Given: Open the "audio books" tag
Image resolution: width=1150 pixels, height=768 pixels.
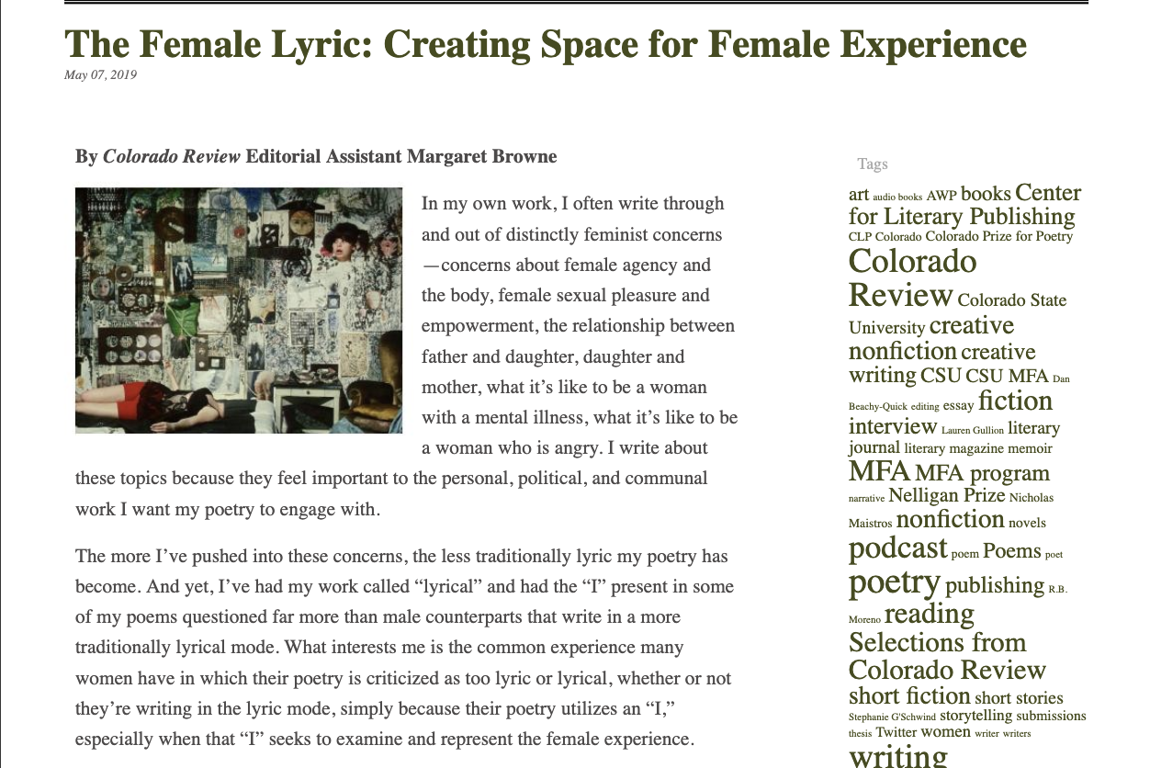Looking at the screenshot, I should pyautogui.click(x=897, y=198).
